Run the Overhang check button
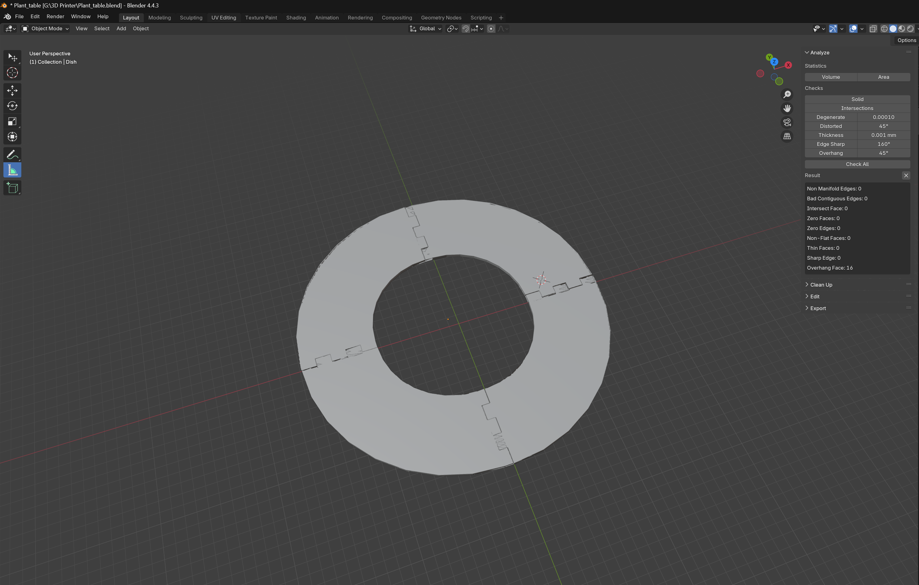The image size is (919, 585). (x=831, y=153)
